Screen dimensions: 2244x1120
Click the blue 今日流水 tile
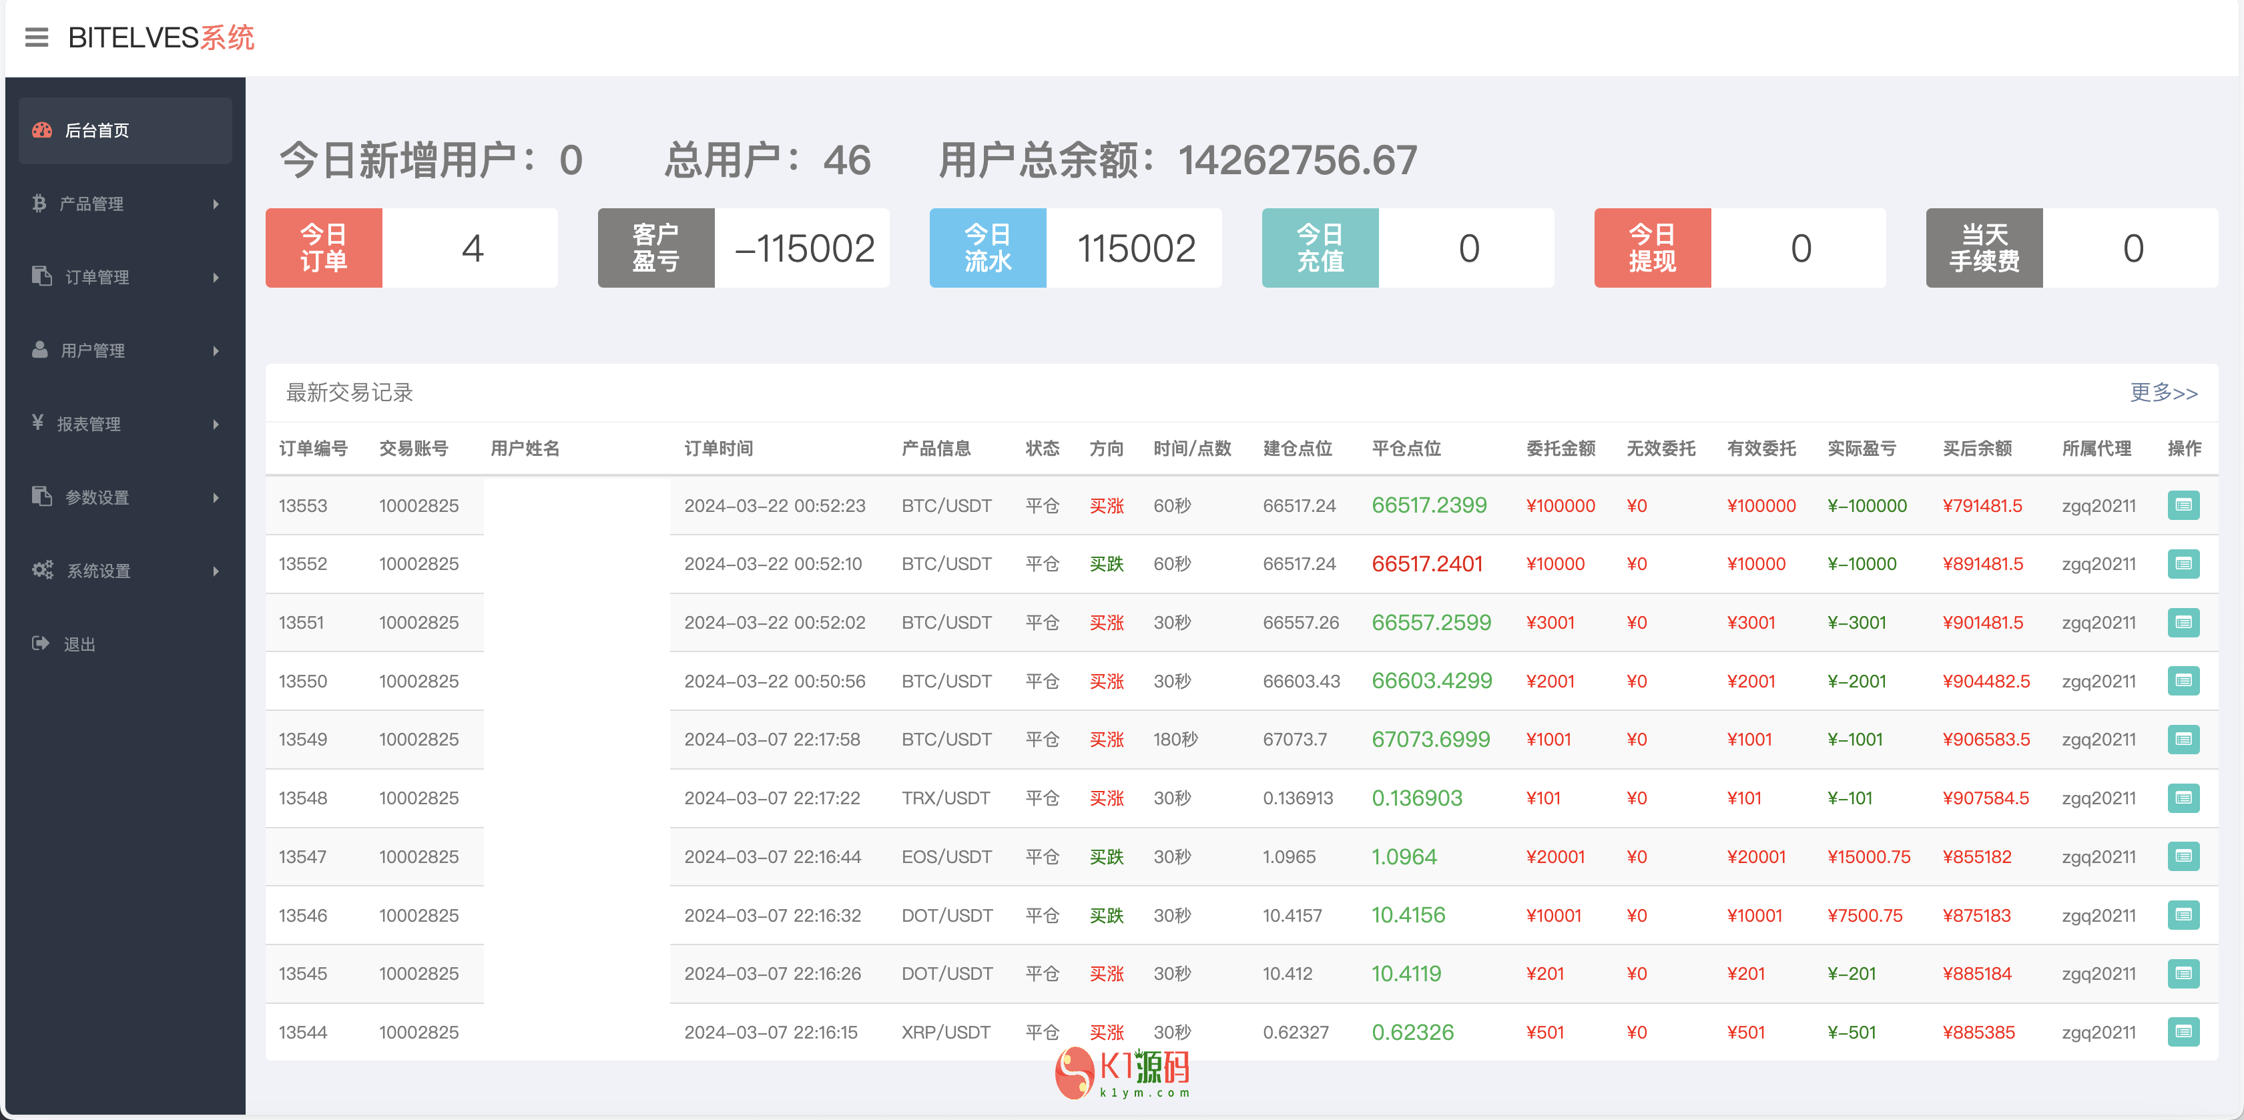coord(987,248)
